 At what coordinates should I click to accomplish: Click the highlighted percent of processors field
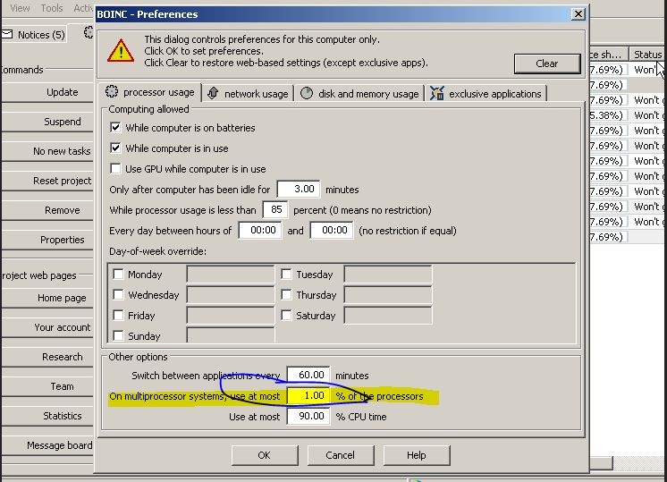point(308,395)
